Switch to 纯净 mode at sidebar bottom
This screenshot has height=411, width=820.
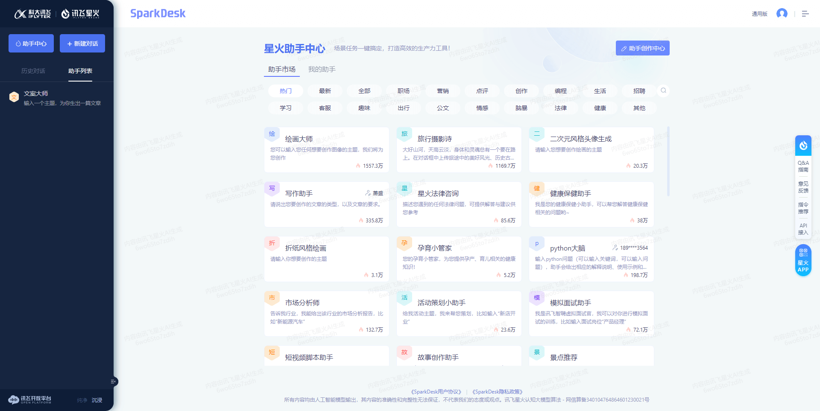(x=82, y=400)
